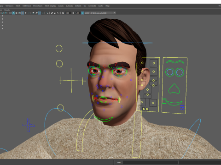Toggle depth of field icon
This screenshot has height=165, width=221.
pyautogui.click(x=42, y=13)
